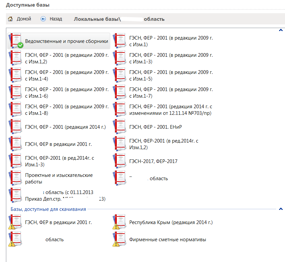Open Ведомственные и прочие сборники icon

(16, 41)
